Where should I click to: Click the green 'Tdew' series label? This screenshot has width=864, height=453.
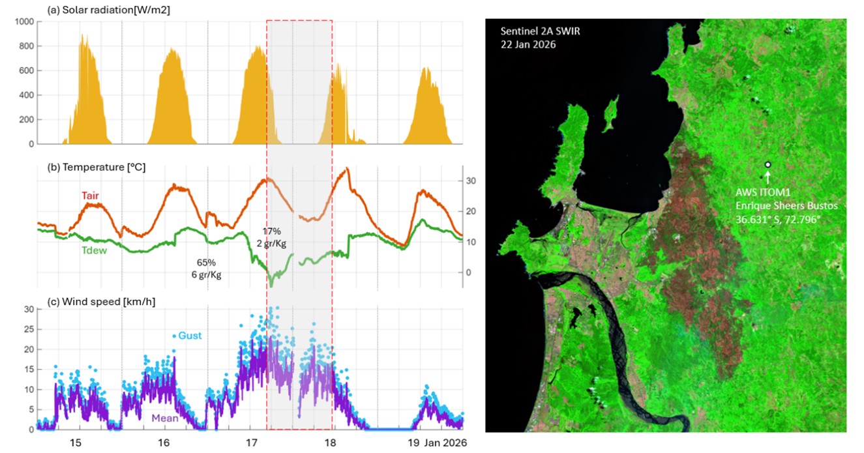click(94, 250)
